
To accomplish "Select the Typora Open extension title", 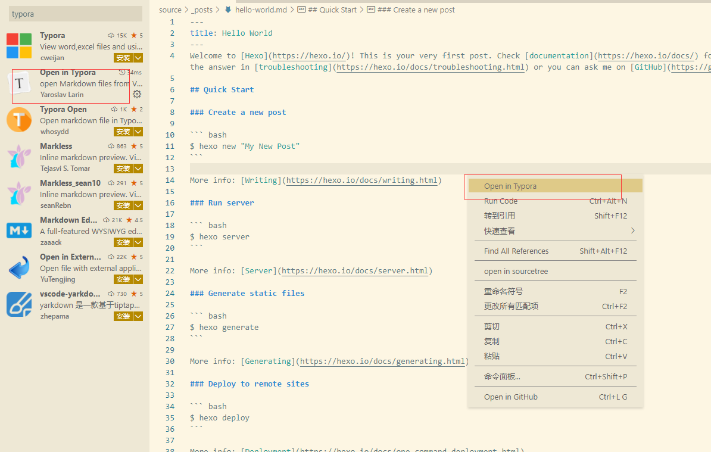I will 63,109.
